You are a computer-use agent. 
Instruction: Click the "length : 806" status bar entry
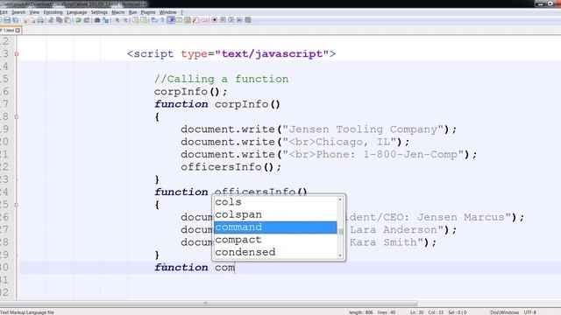[361, 312]
